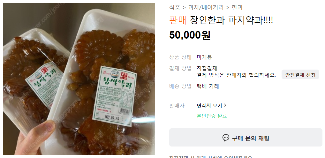
Task: Click the chat bubble icon
Action: pos(226,138)
